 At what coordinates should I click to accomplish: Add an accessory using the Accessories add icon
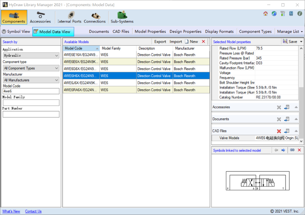287,107
